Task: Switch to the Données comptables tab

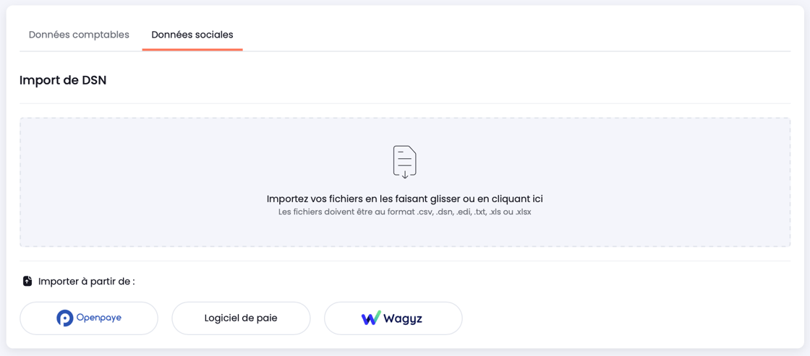Action: point(79,35)
